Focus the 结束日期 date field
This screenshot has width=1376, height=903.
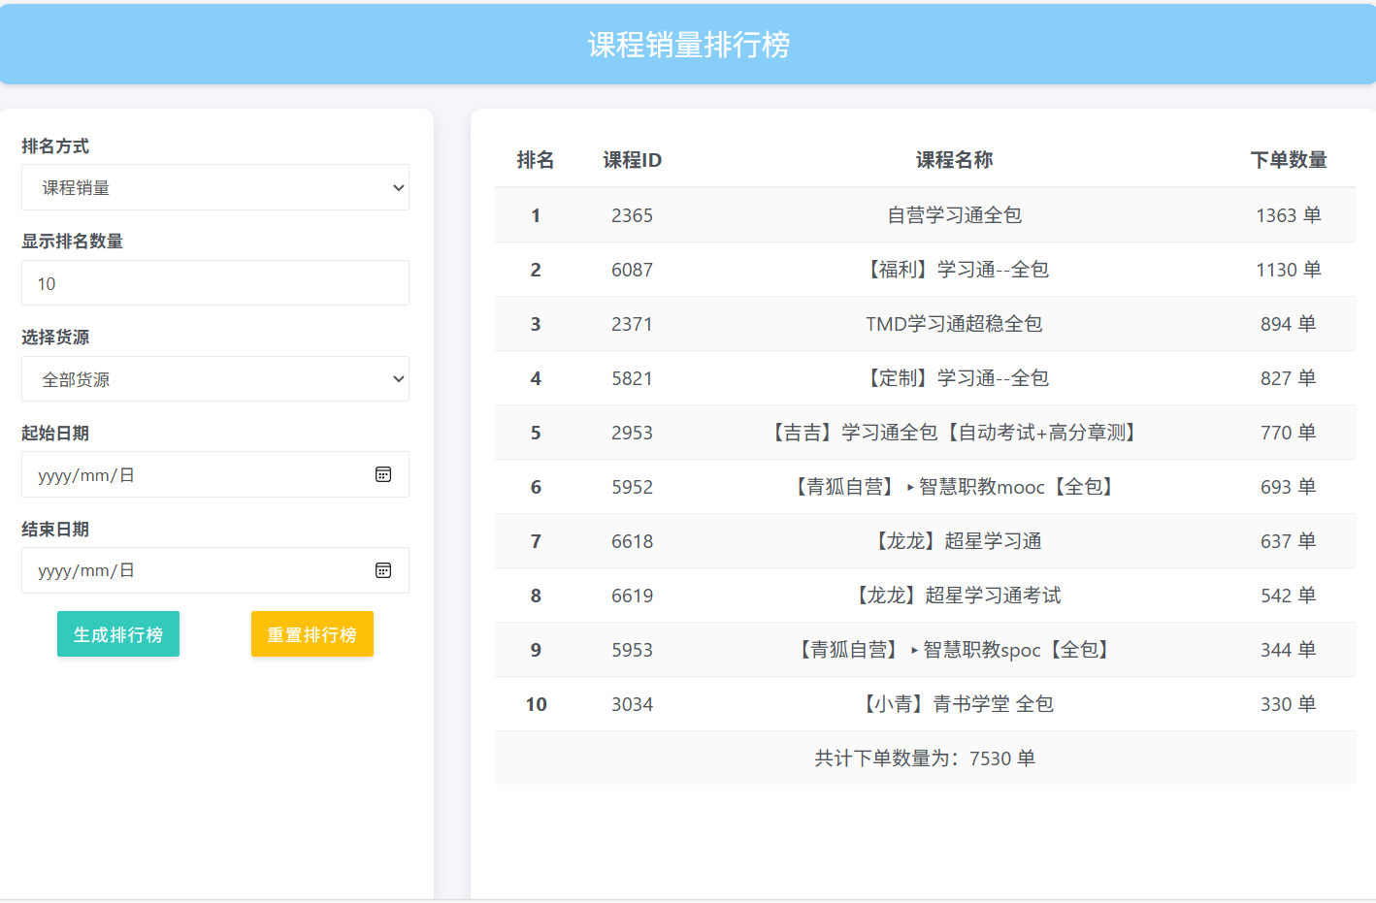tap(194, 570)
